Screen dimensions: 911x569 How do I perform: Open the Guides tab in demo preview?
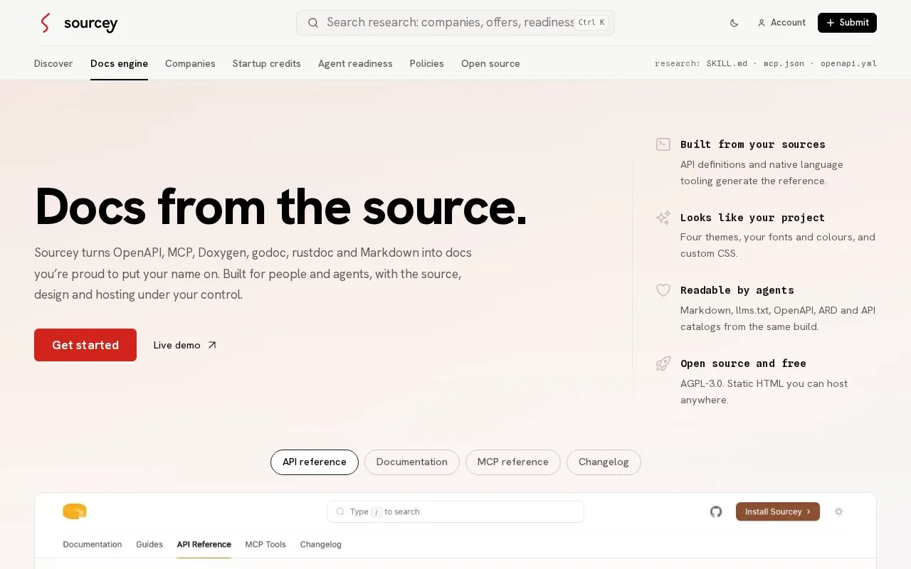[x=149, y=544]
